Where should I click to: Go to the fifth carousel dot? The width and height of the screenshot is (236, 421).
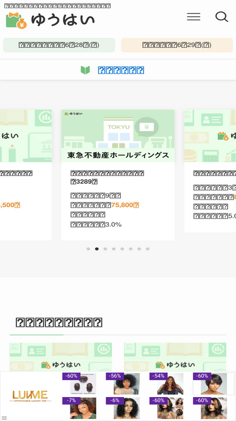click(122, 249)
